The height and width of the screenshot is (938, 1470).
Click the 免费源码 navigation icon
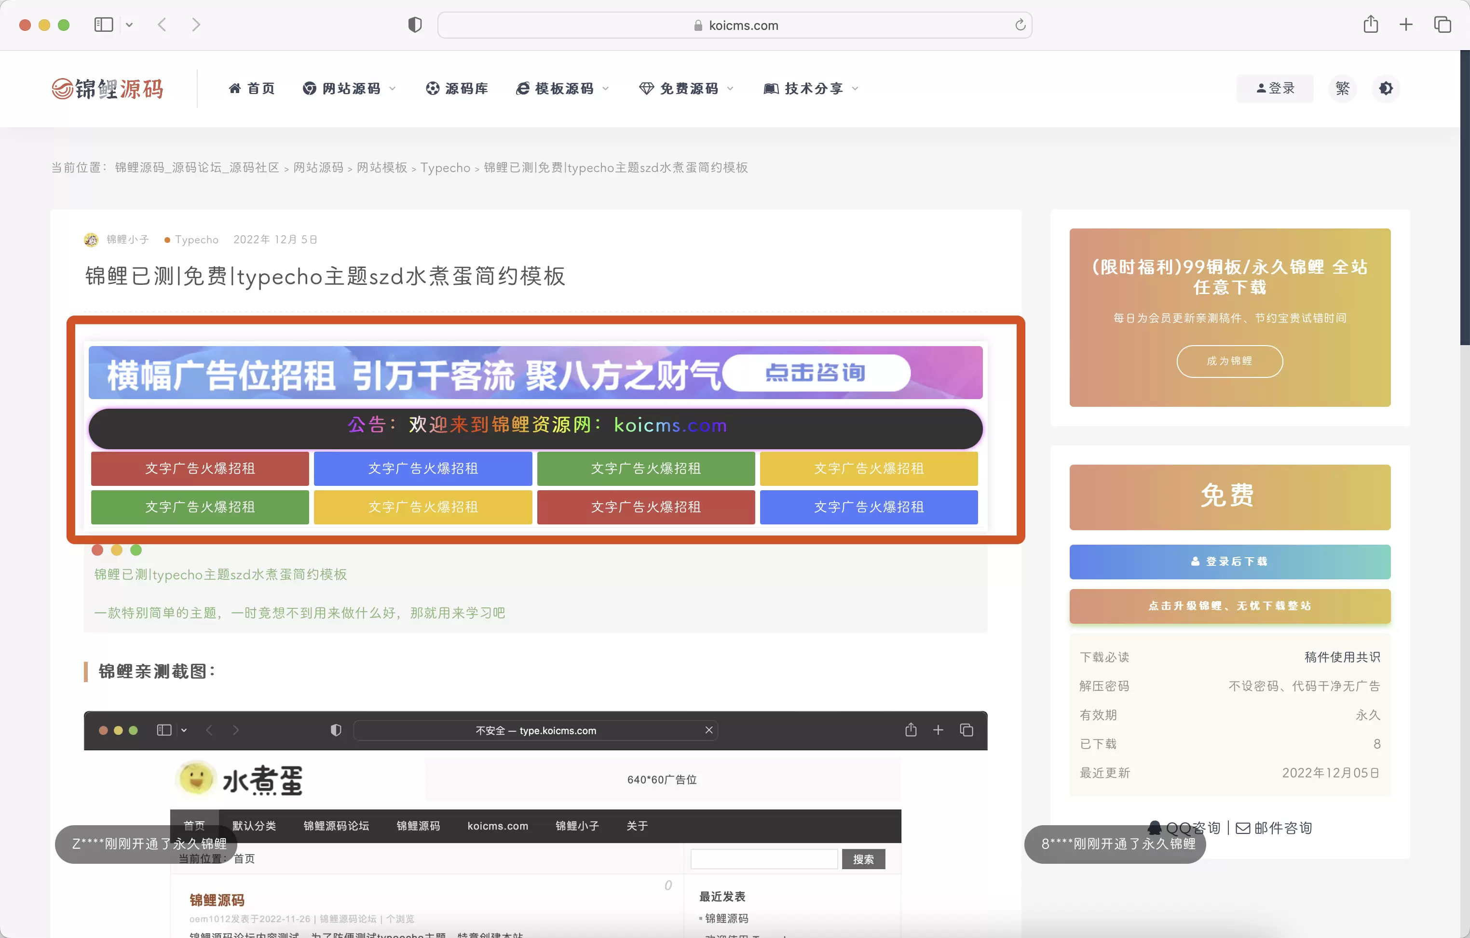644,88
